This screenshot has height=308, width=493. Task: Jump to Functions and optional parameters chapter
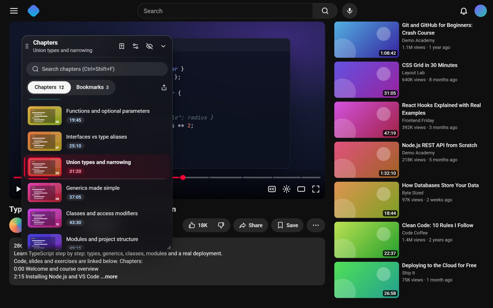[x=97, y=115]
